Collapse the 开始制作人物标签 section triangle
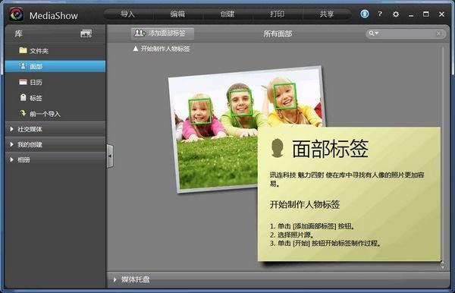The height and width of the screenshot is (293, 455). 136,49
